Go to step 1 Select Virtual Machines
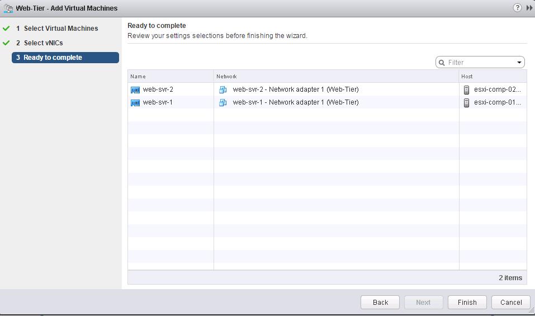Viewport: 535px width, 316px height. [57, 29]
